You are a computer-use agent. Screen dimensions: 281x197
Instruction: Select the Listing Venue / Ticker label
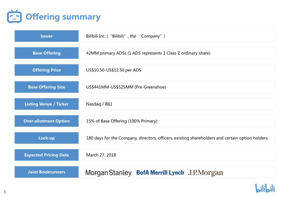click(47, 104)
